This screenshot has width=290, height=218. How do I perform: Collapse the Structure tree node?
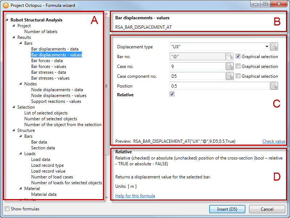(14, 130)
